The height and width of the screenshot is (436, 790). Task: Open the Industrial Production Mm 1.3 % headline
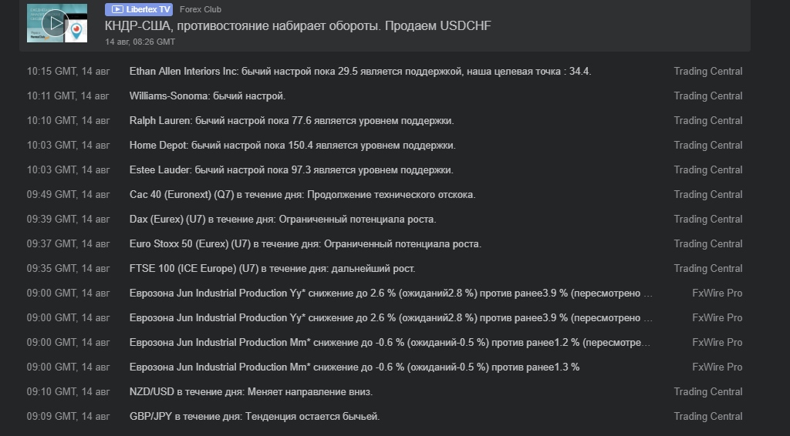[x=354, y=367]
